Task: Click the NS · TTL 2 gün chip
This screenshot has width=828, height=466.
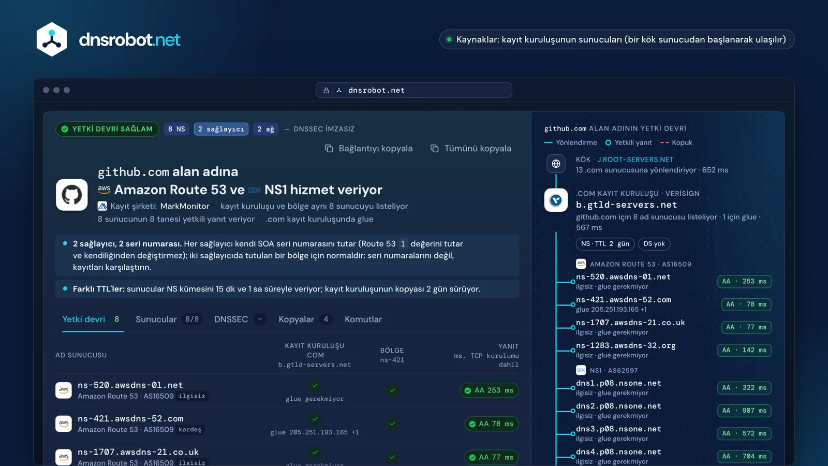Action: click(605, 244)
